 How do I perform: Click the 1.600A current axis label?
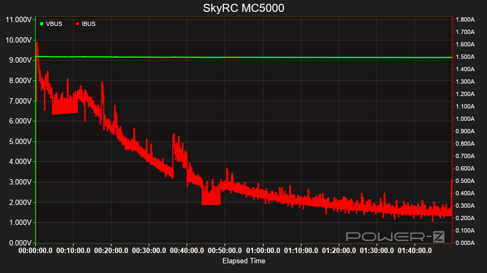(465, 45)
